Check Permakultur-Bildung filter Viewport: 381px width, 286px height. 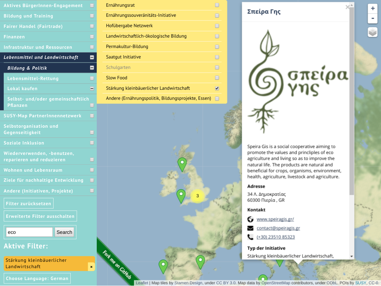point(217,47)
